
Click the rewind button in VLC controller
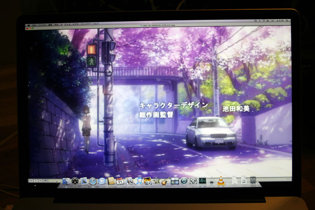pyautogui.click(x=31, y=181)
